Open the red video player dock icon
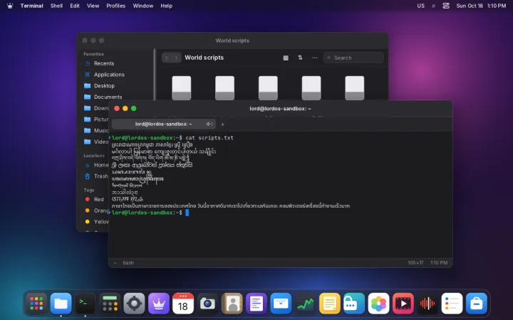The image size is (513, 320). click(403, 304)
